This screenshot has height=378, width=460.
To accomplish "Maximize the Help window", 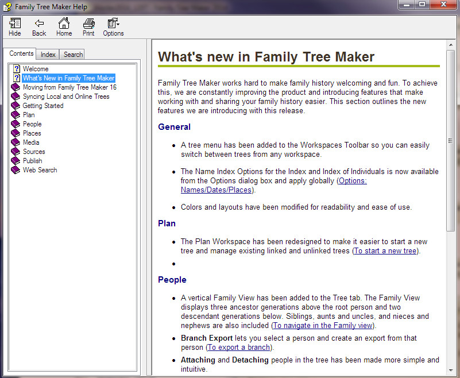I will tap(422, 5).
